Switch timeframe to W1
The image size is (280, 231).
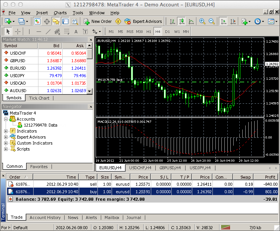[x=177, y=32]
